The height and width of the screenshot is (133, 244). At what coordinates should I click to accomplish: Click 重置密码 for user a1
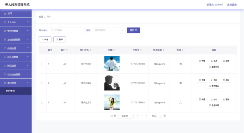[x=214, y=105]
